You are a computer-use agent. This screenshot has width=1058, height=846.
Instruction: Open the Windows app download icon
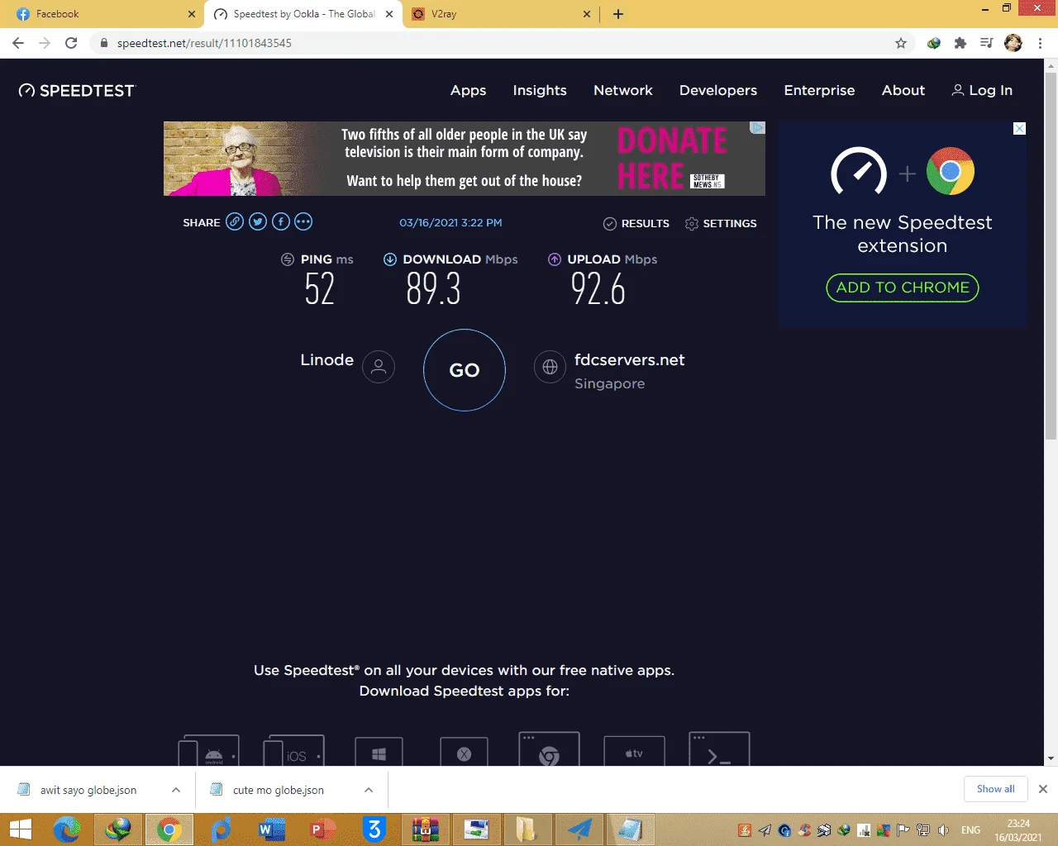pos(379,752)
